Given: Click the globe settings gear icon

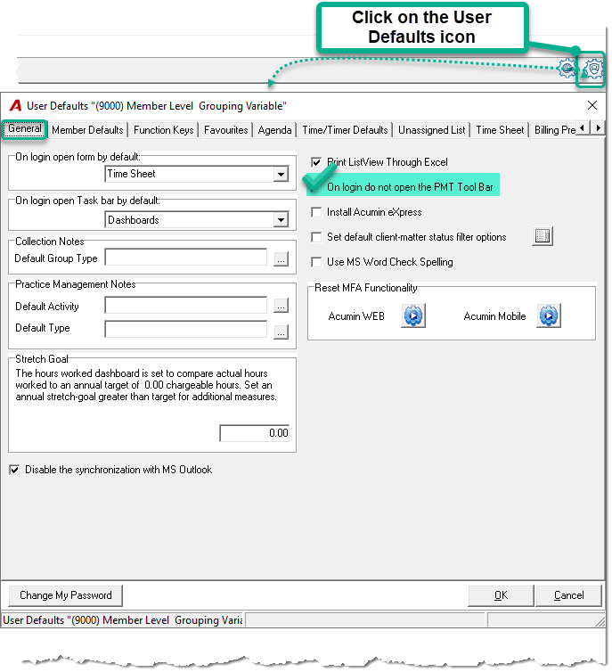Looking at the screenshot, I should click(567, 69).
